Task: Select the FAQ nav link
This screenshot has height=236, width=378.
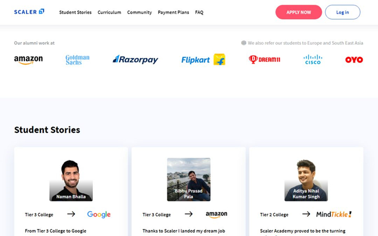Action: tap(199, 12)
